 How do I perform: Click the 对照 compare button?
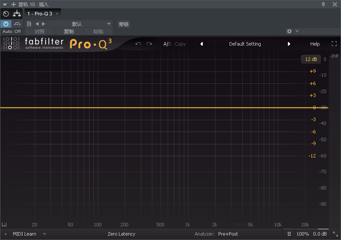tap(39, 32)
